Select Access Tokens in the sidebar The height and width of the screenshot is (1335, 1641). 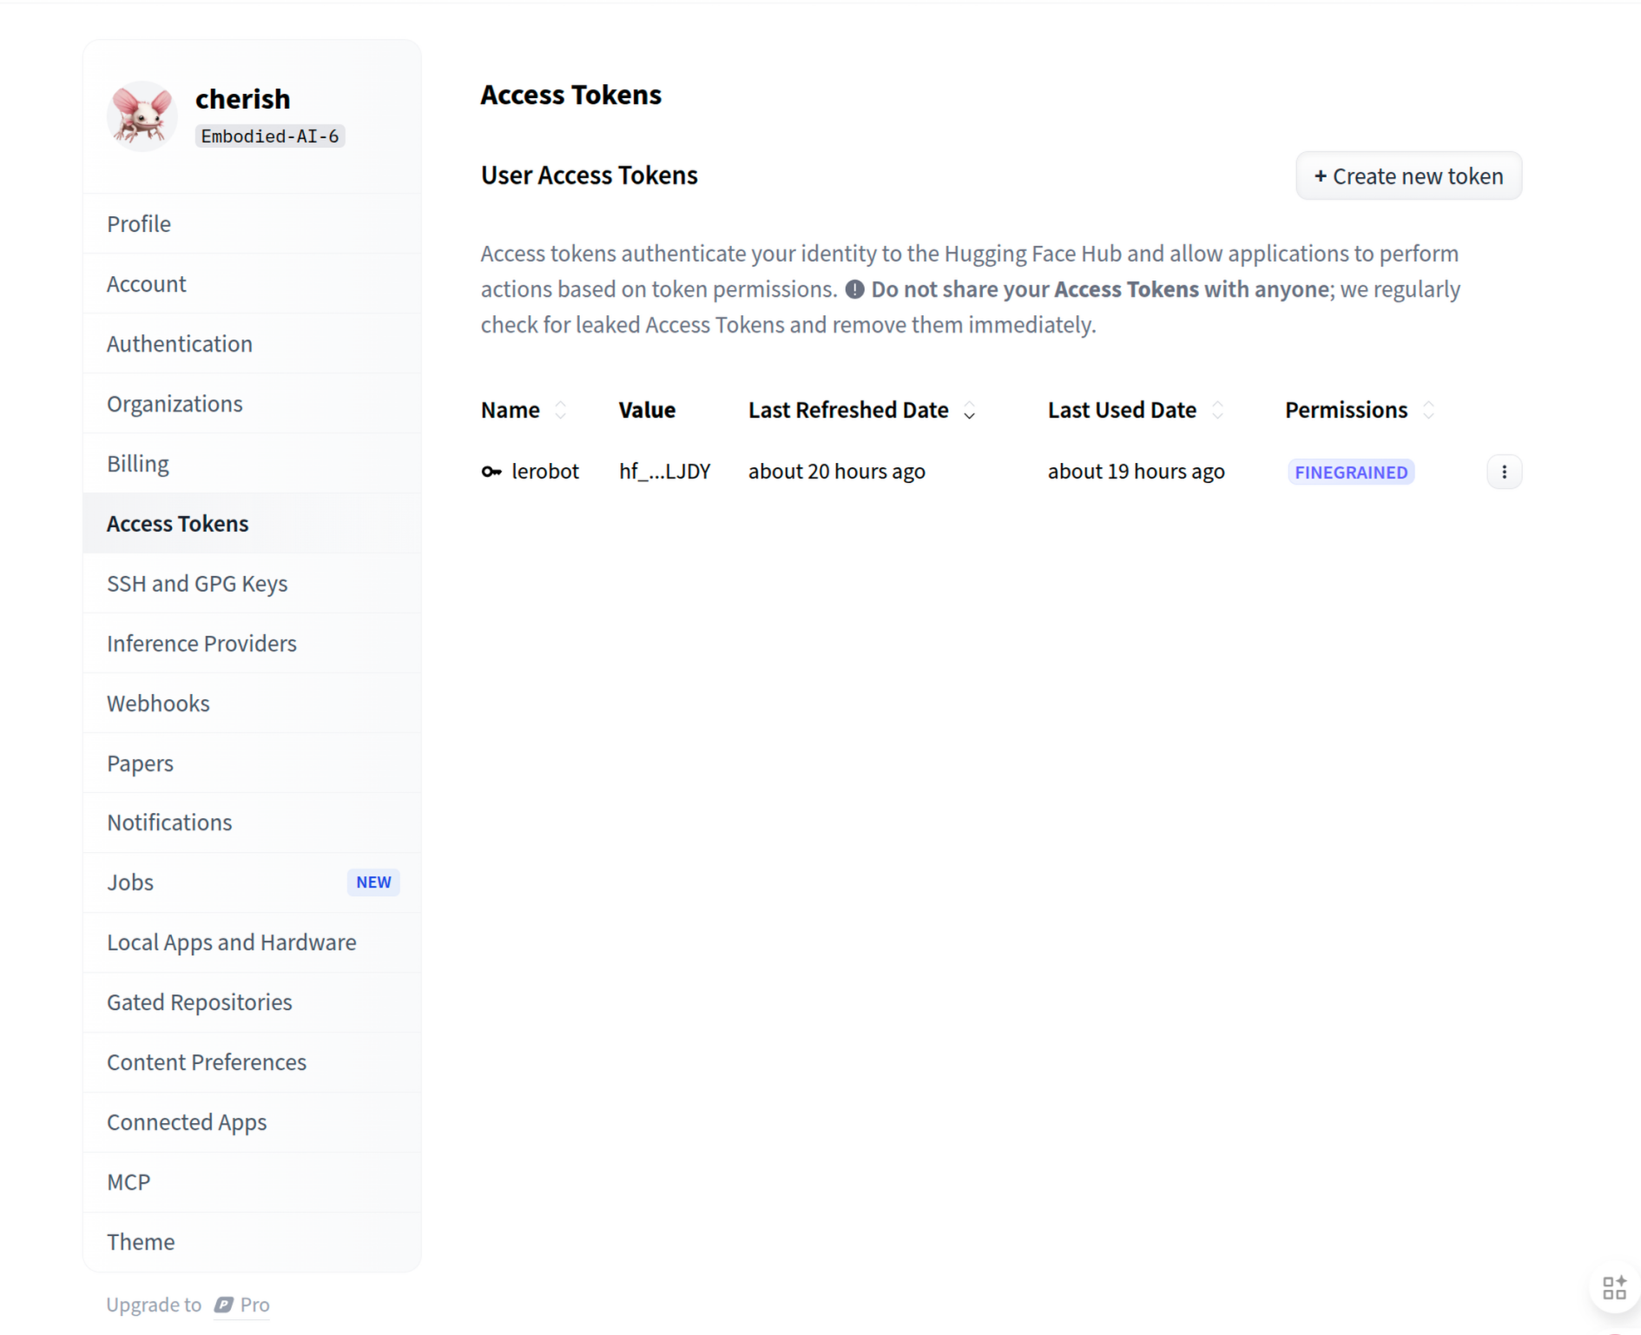[252, 524]
